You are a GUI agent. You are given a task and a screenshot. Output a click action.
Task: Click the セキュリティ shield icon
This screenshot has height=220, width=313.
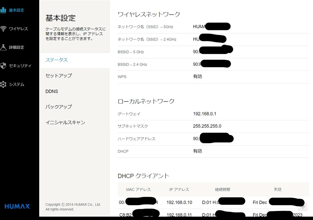coord(3,66)
